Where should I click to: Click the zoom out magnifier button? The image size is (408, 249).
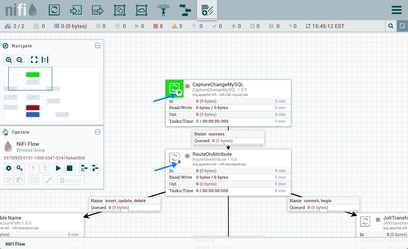coord(20,60)
